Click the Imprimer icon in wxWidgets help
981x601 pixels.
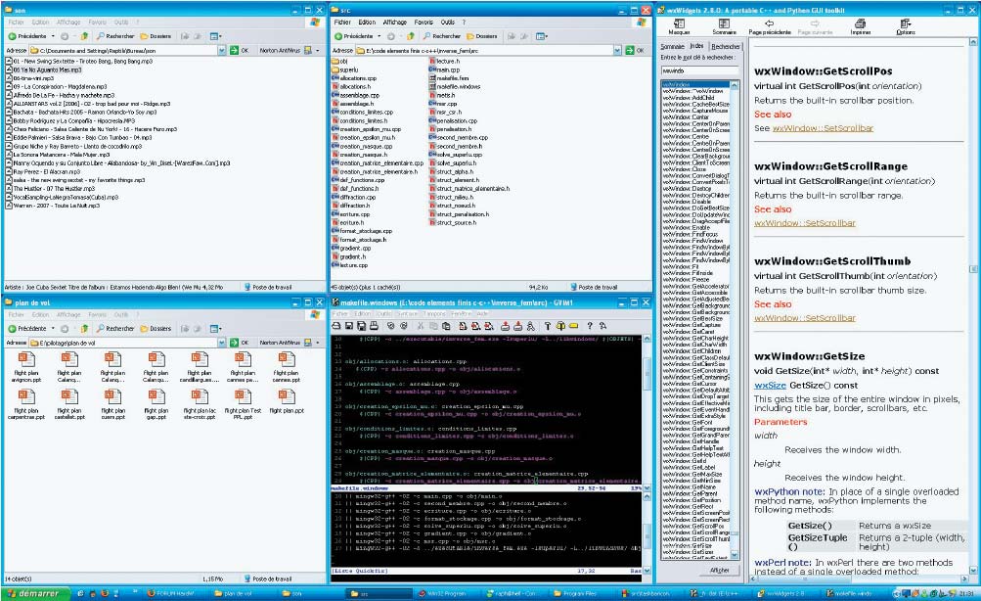(x=860, y=25)
